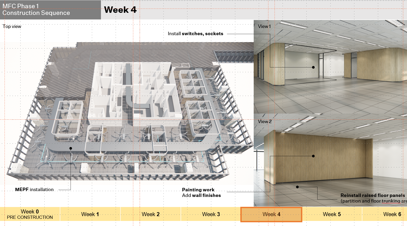The image size is (407, 226).
Task: Click the callout dot on View 2 wood wall
Action: point(313,156)
